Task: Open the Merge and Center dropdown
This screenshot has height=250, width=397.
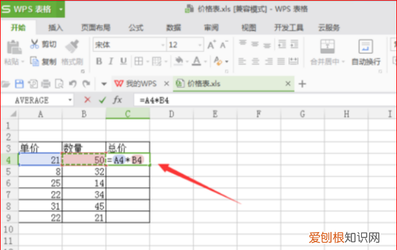Action: [x=343, y=62]
